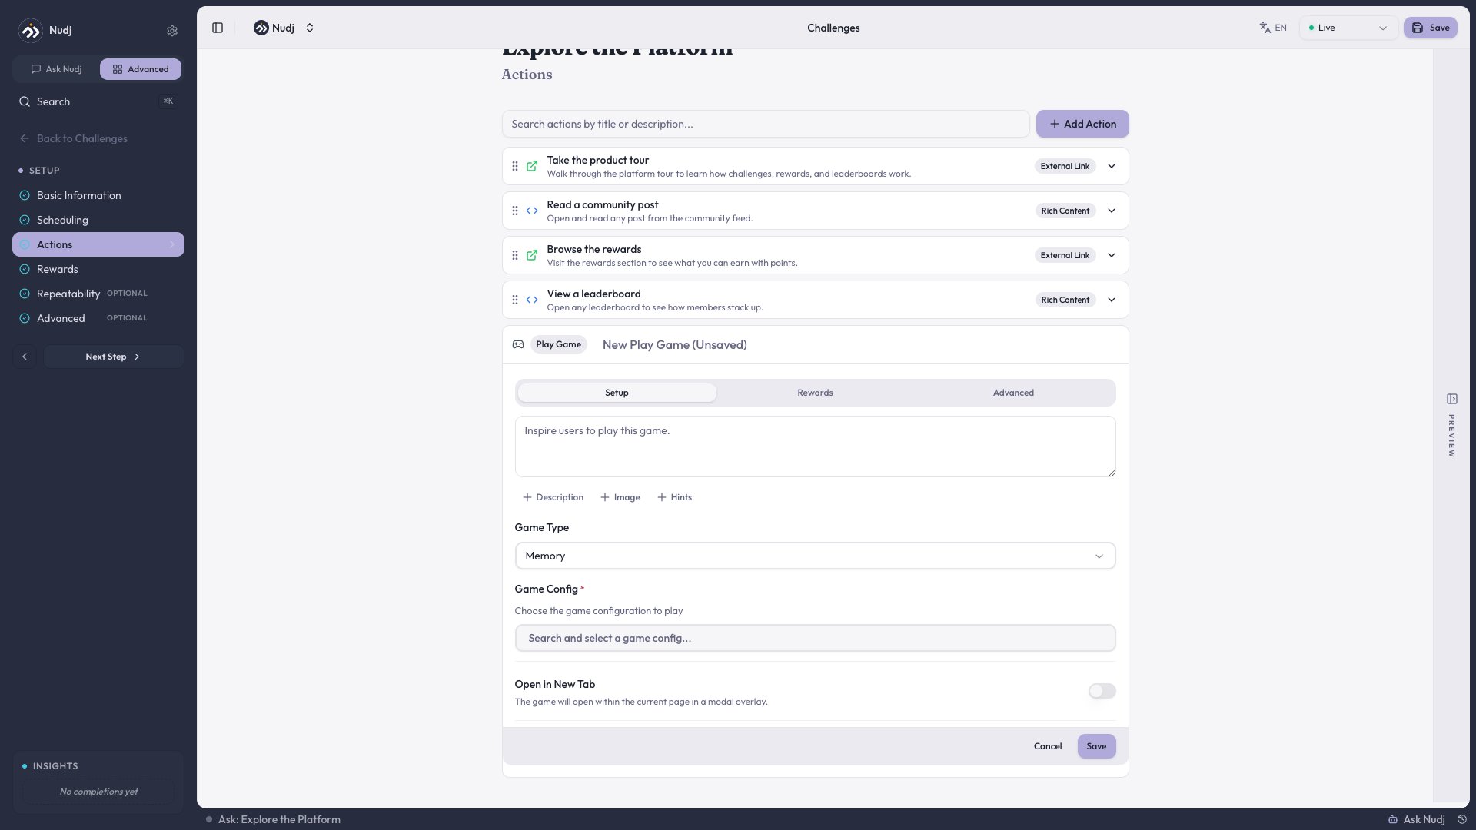The width and height of the screenshot is (1476, 830).
Task: Click the Next Step button
Action: pos(113,357)
